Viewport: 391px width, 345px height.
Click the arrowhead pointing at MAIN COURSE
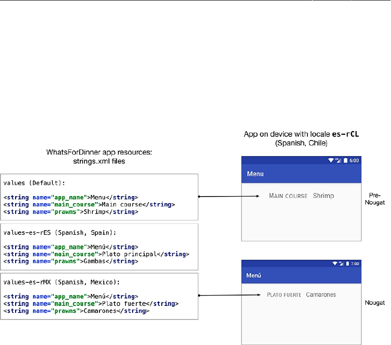[258, 196]
